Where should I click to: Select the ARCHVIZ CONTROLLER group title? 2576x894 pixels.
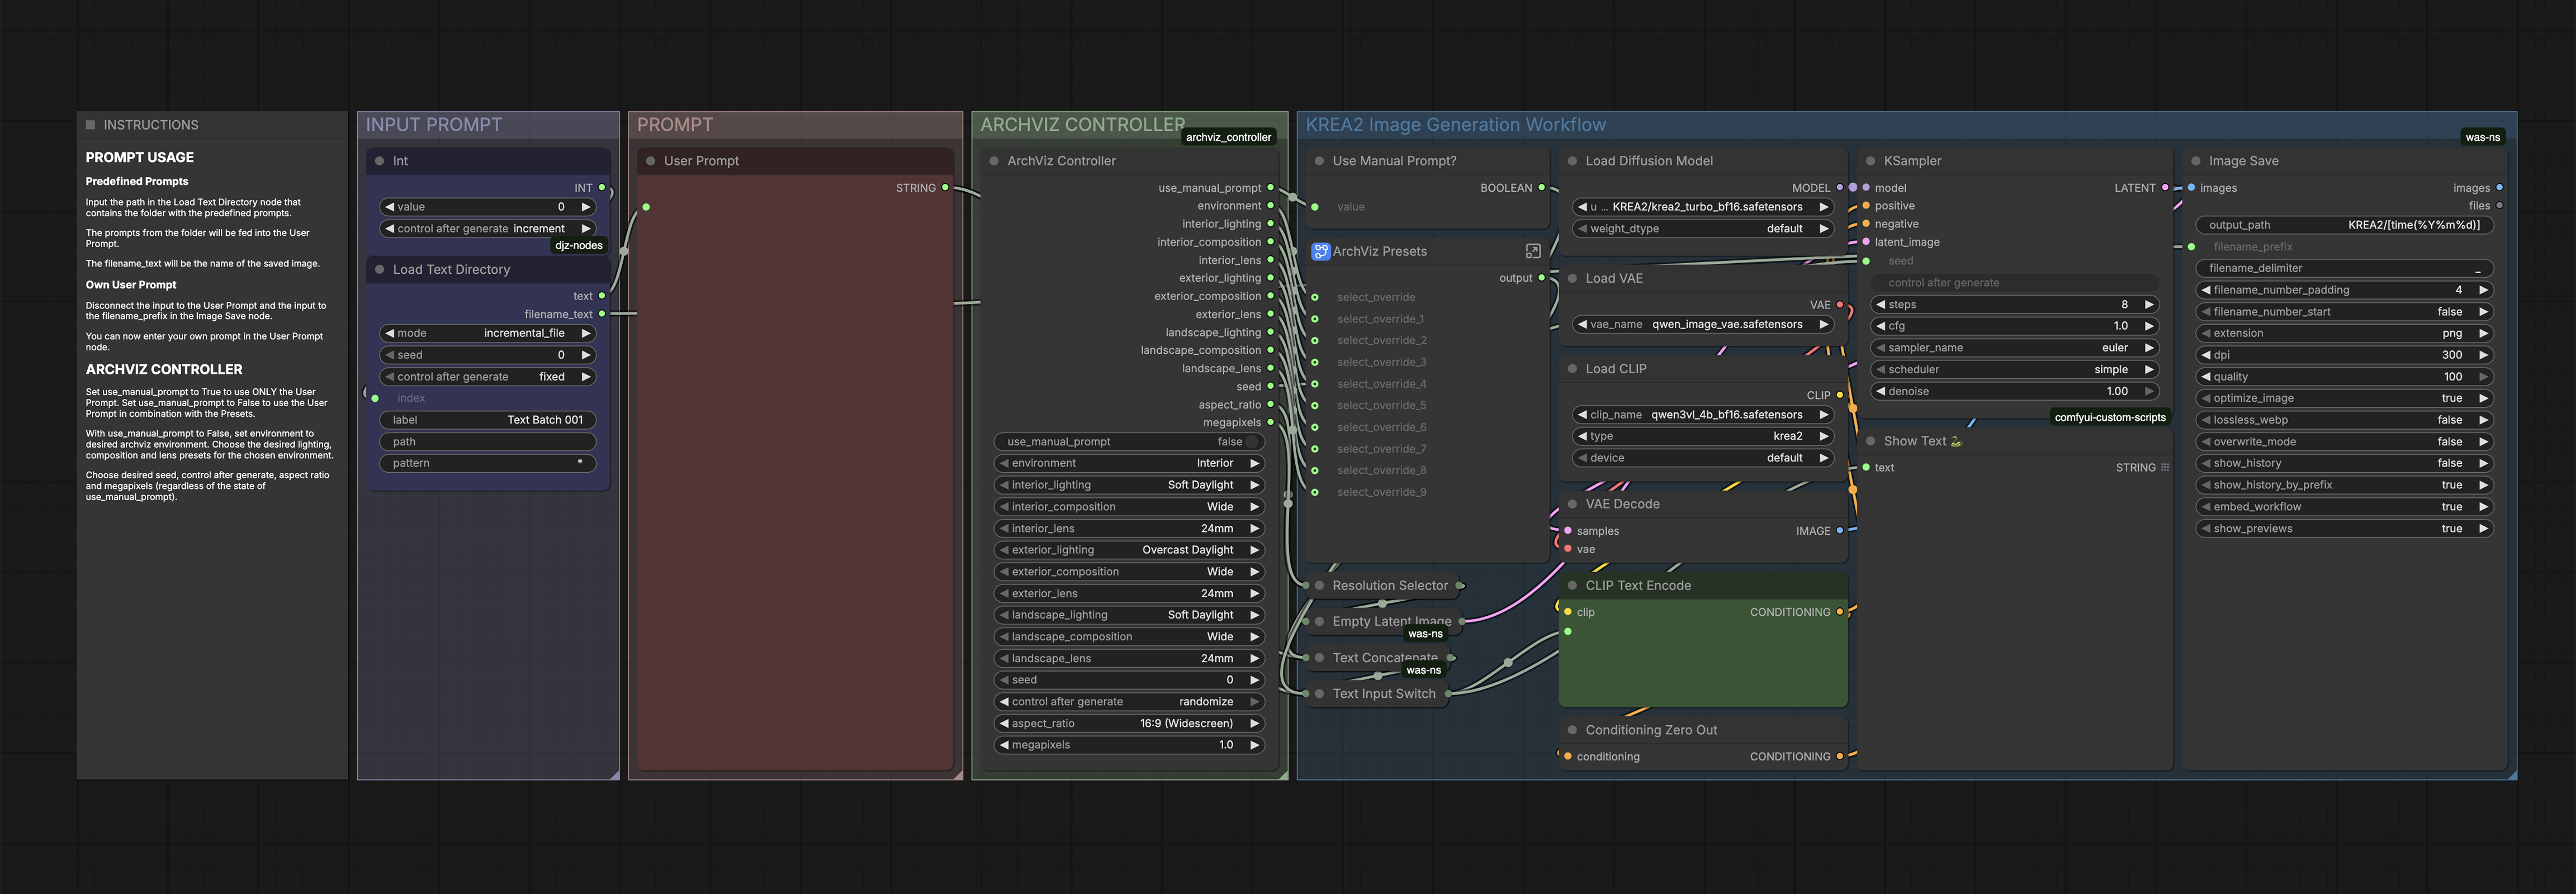tap(1082, 125)
